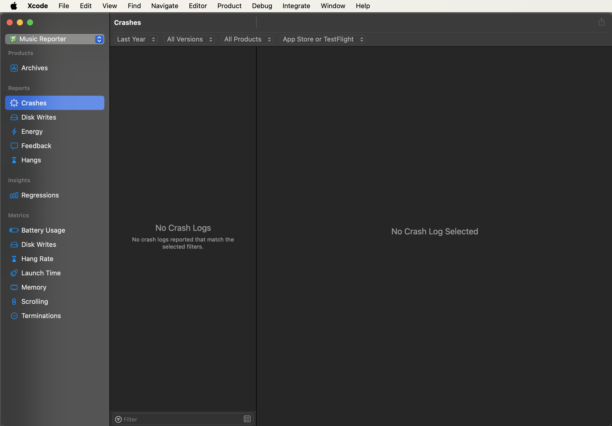612x426 pixels.
Task: Click the green zoom window button
Action: coord(30,22)
